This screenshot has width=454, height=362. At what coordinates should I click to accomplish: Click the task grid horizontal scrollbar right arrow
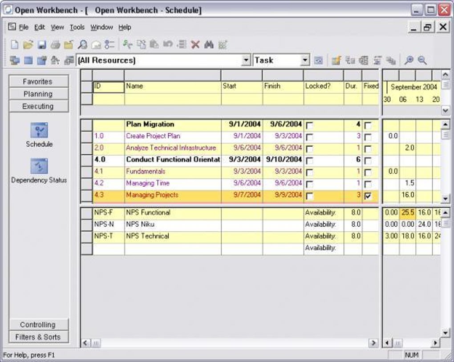[373, 343]
